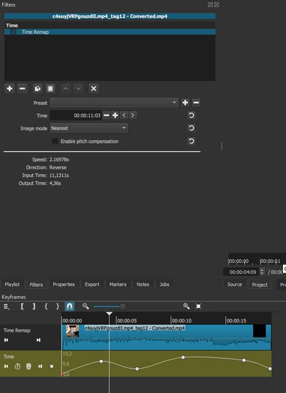Select the keyframe at the first curve peak
Viewport: 286px width, 393px height.
[x=101, y=361]
